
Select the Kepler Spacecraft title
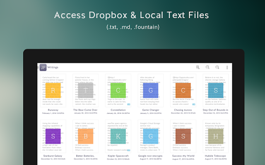pyautogui.click(x=118, y=156)
